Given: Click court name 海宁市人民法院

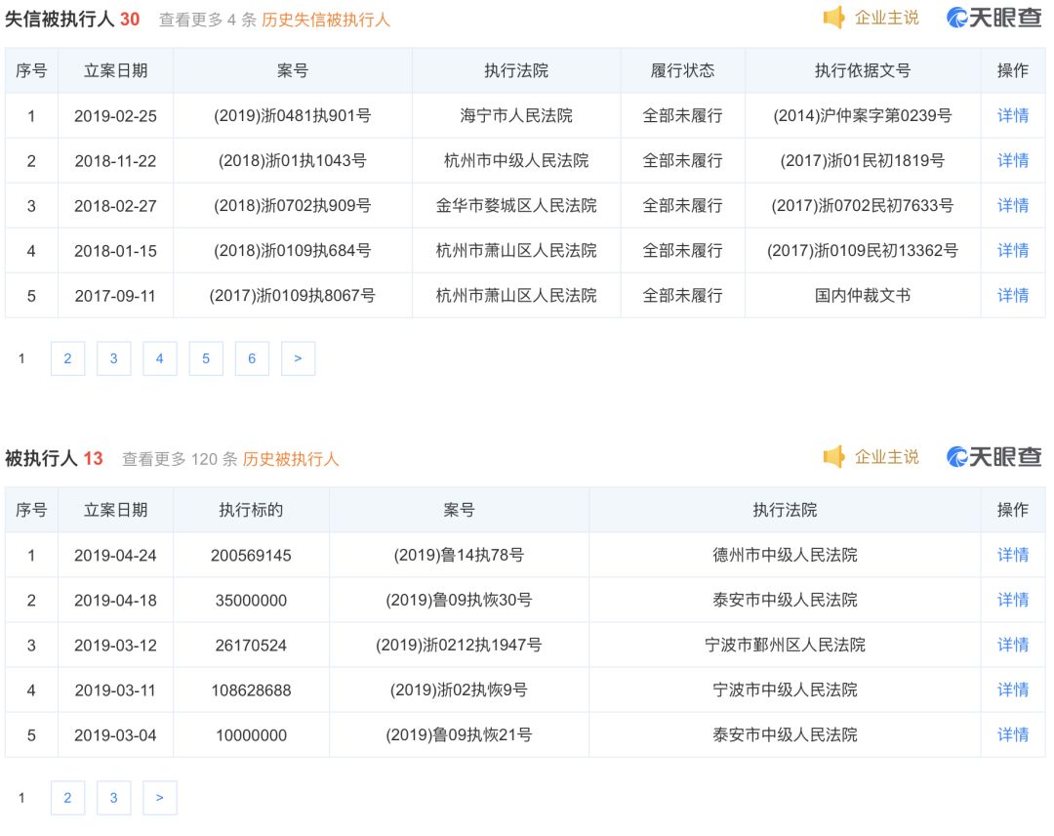Looking at the screenshot, I should [516, 115].
